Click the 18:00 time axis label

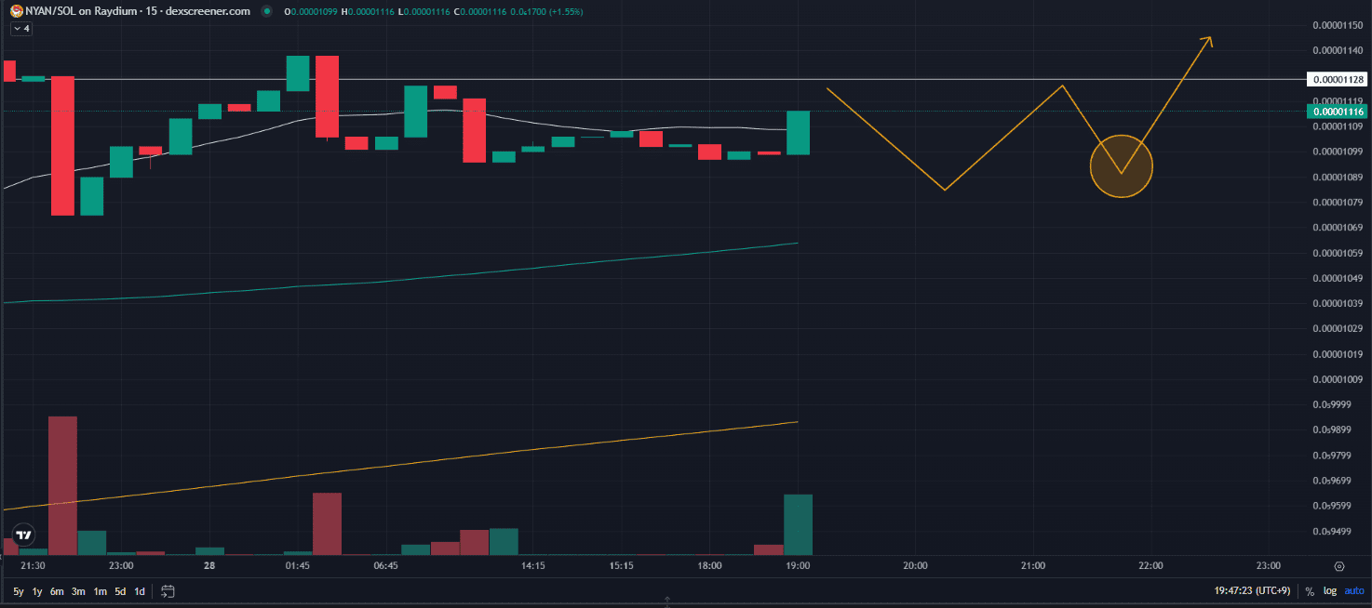pyautogui.click(x=709, y=565)
